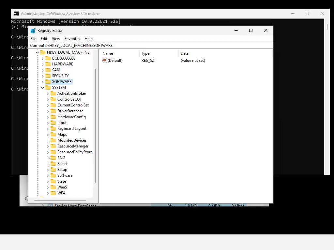Collapse the SYSTEM key
This screenshot has height=250, width=334.
(42, 88)
